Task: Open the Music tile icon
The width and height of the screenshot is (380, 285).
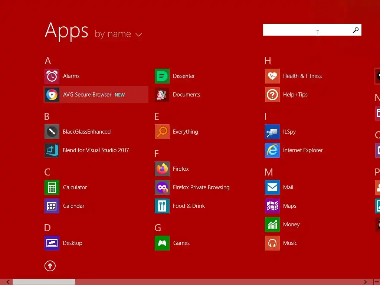Action: (272, 243)
